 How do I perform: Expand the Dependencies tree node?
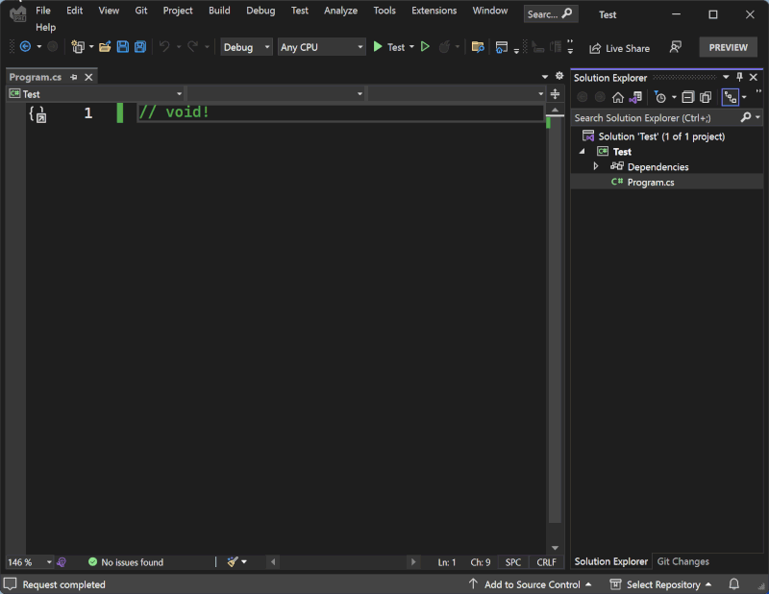[596, 166]
